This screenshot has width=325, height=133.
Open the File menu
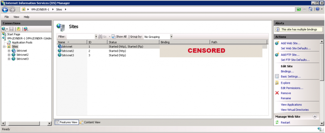point(7,17)
